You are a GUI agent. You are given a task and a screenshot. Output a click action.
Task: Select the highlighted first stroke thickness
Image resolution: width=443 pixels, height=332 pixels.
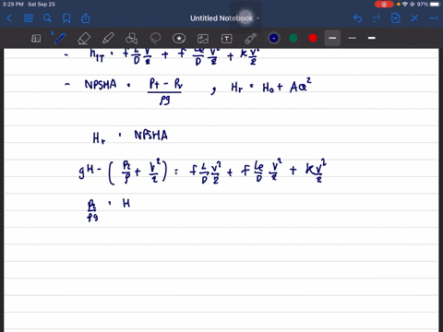[x=332, y=38]
